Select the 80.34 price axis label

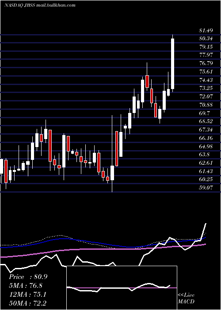(206, 39)
